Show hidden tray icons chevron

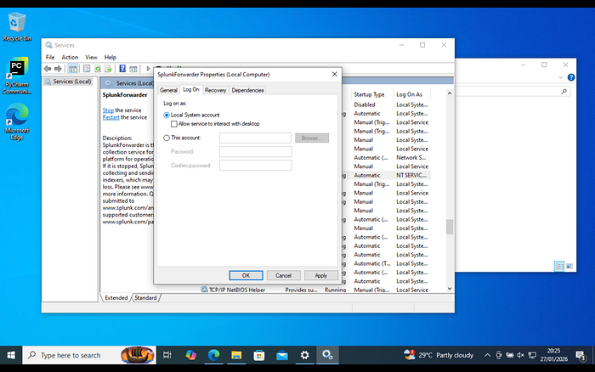pyautogui.click(x=487, y=355)
